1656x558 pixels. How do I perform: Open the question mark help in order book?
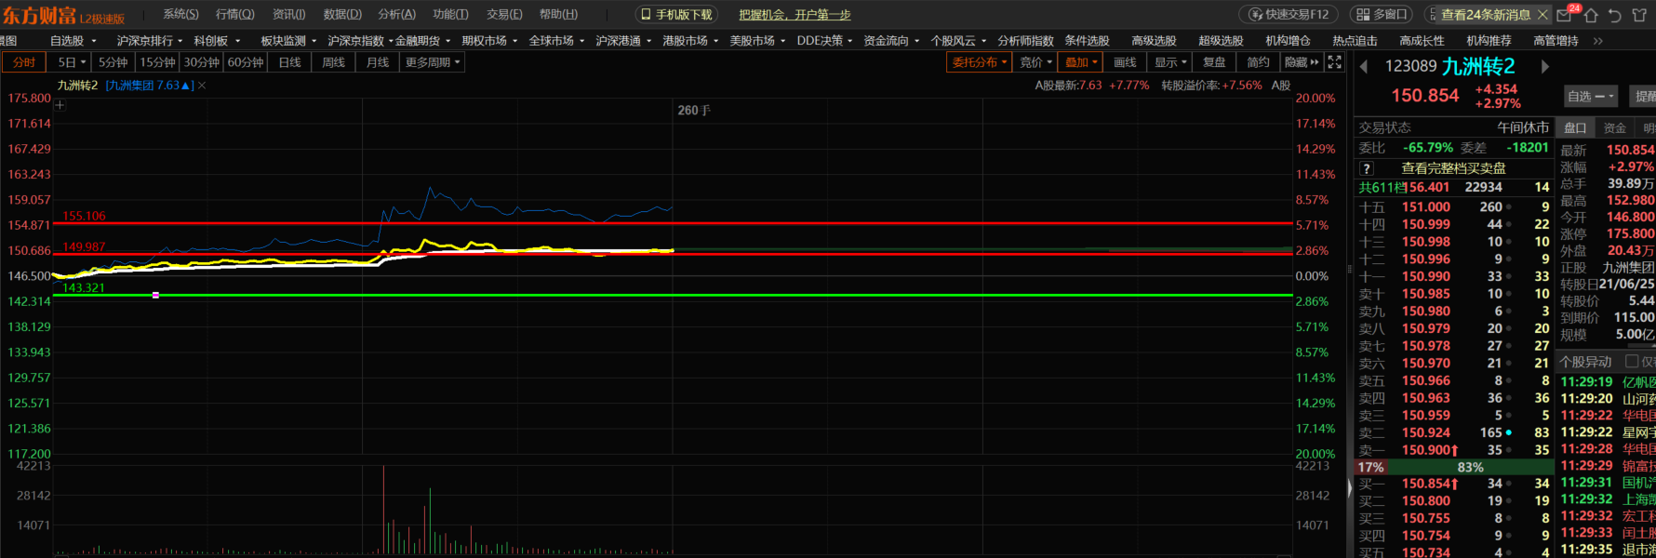1367,168
